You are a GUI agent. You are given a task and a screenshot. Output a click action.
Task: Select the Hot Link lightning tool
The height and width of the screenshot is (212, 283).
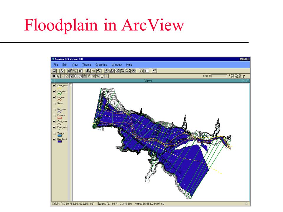click(x=88, y=76)
